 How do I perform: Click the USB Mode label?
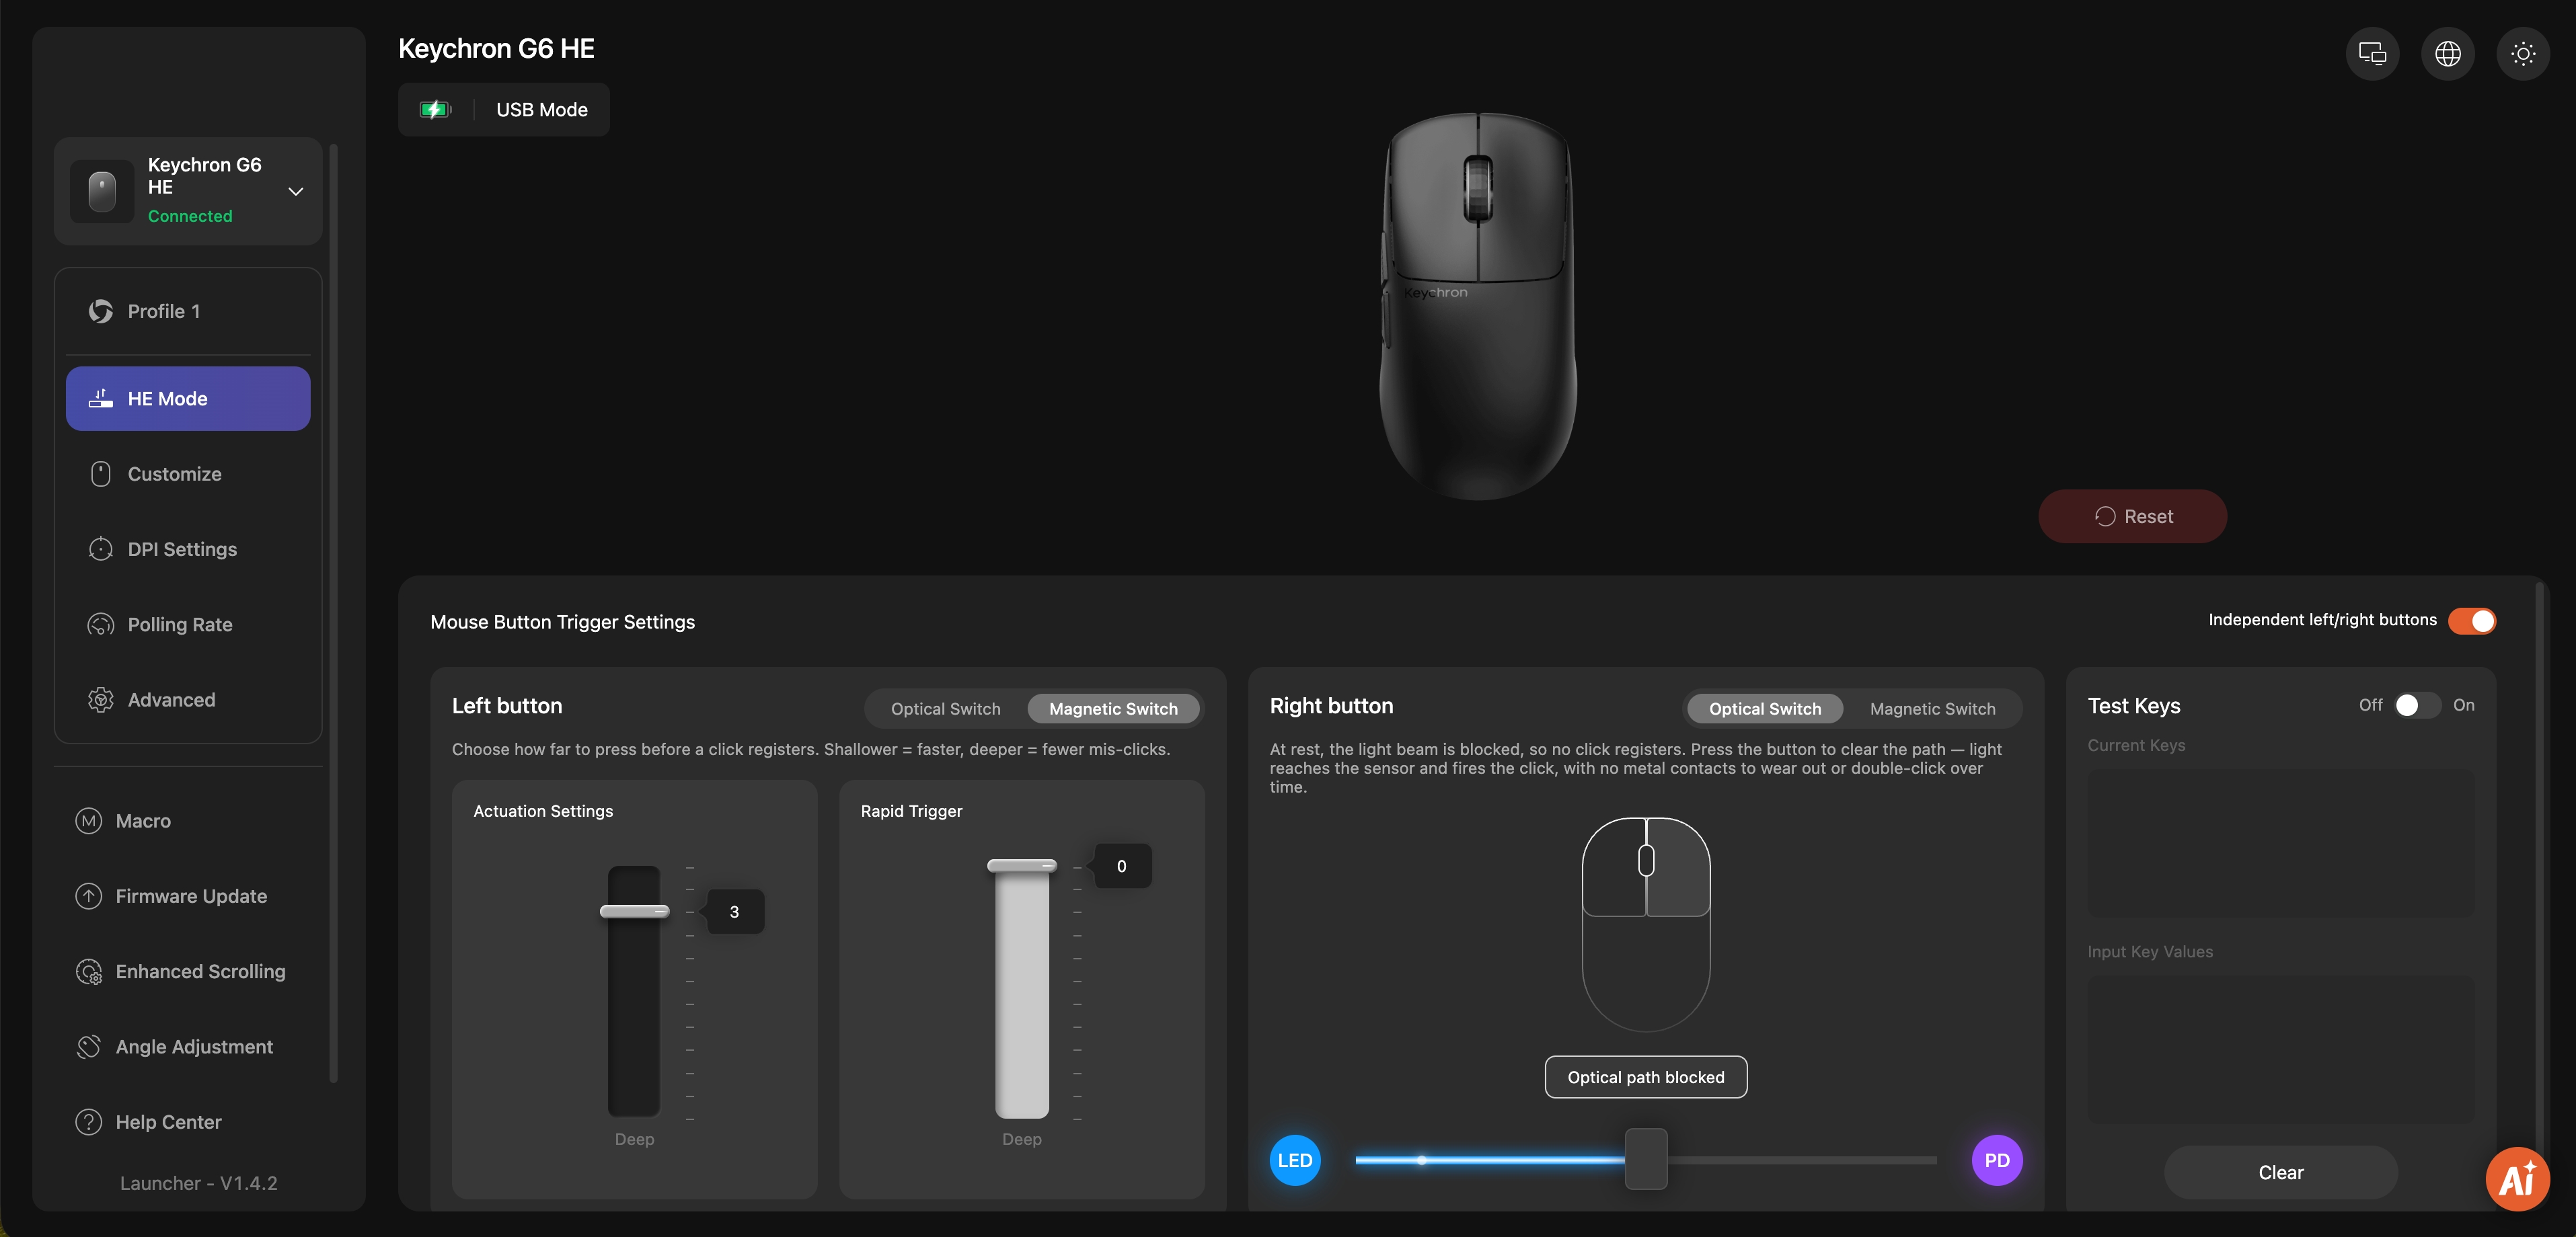[542, 110]
